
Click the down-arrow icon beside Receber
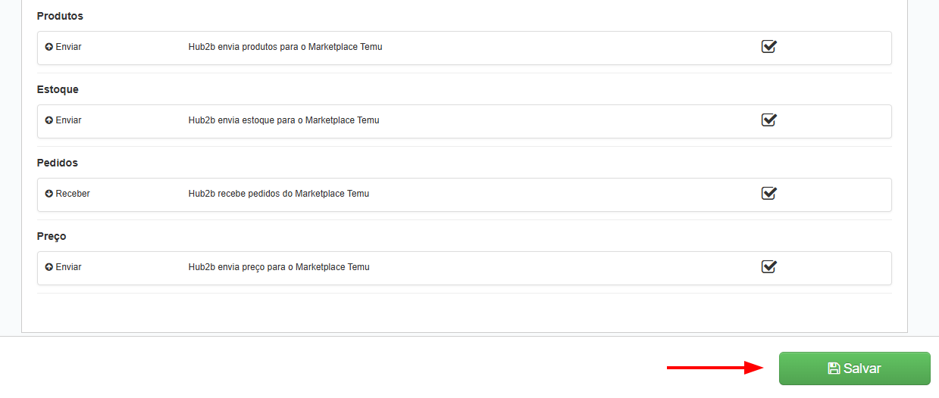click(x=49, y=194)
